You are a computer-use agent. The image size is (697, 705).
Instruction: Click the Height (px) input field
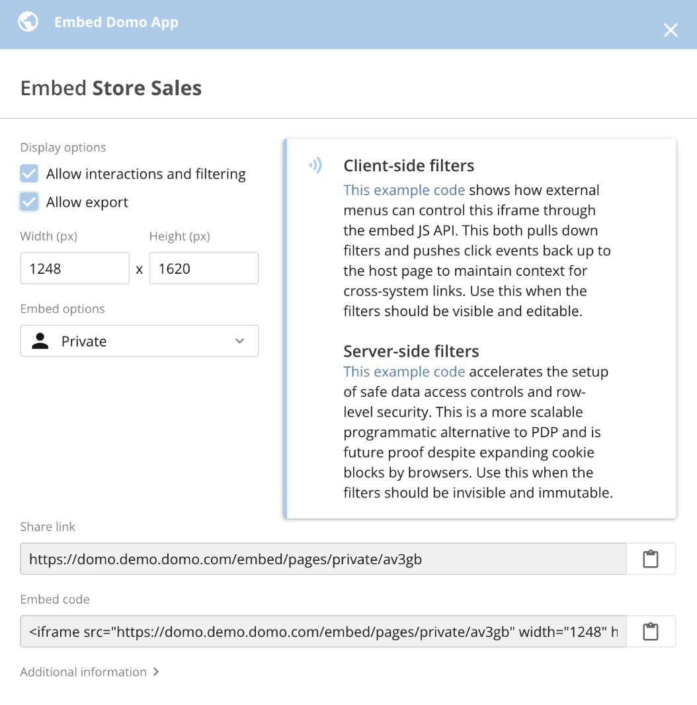tap(204, 269)
